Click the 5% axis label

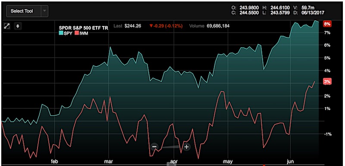pos(327,58)
